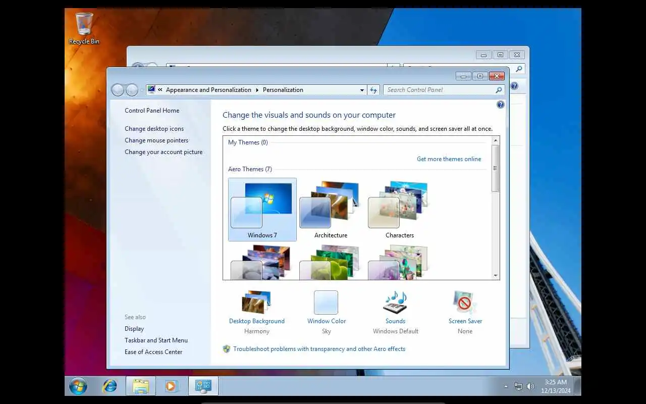This screenshot has height=404, width=646.
Task: Open the address bar history dropdown
Action: click(x=362, y=90)
